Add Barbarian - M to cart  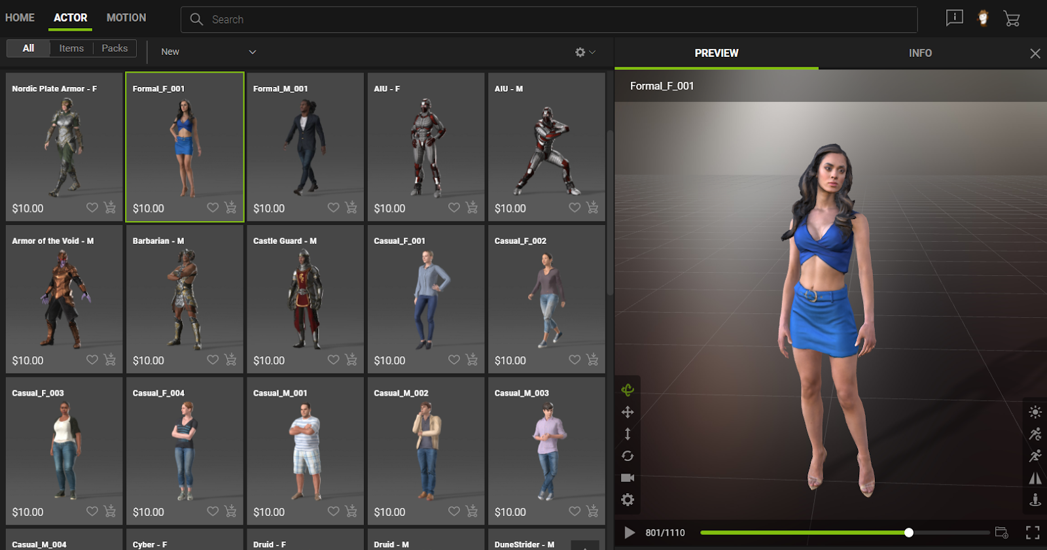pos(230,359)
